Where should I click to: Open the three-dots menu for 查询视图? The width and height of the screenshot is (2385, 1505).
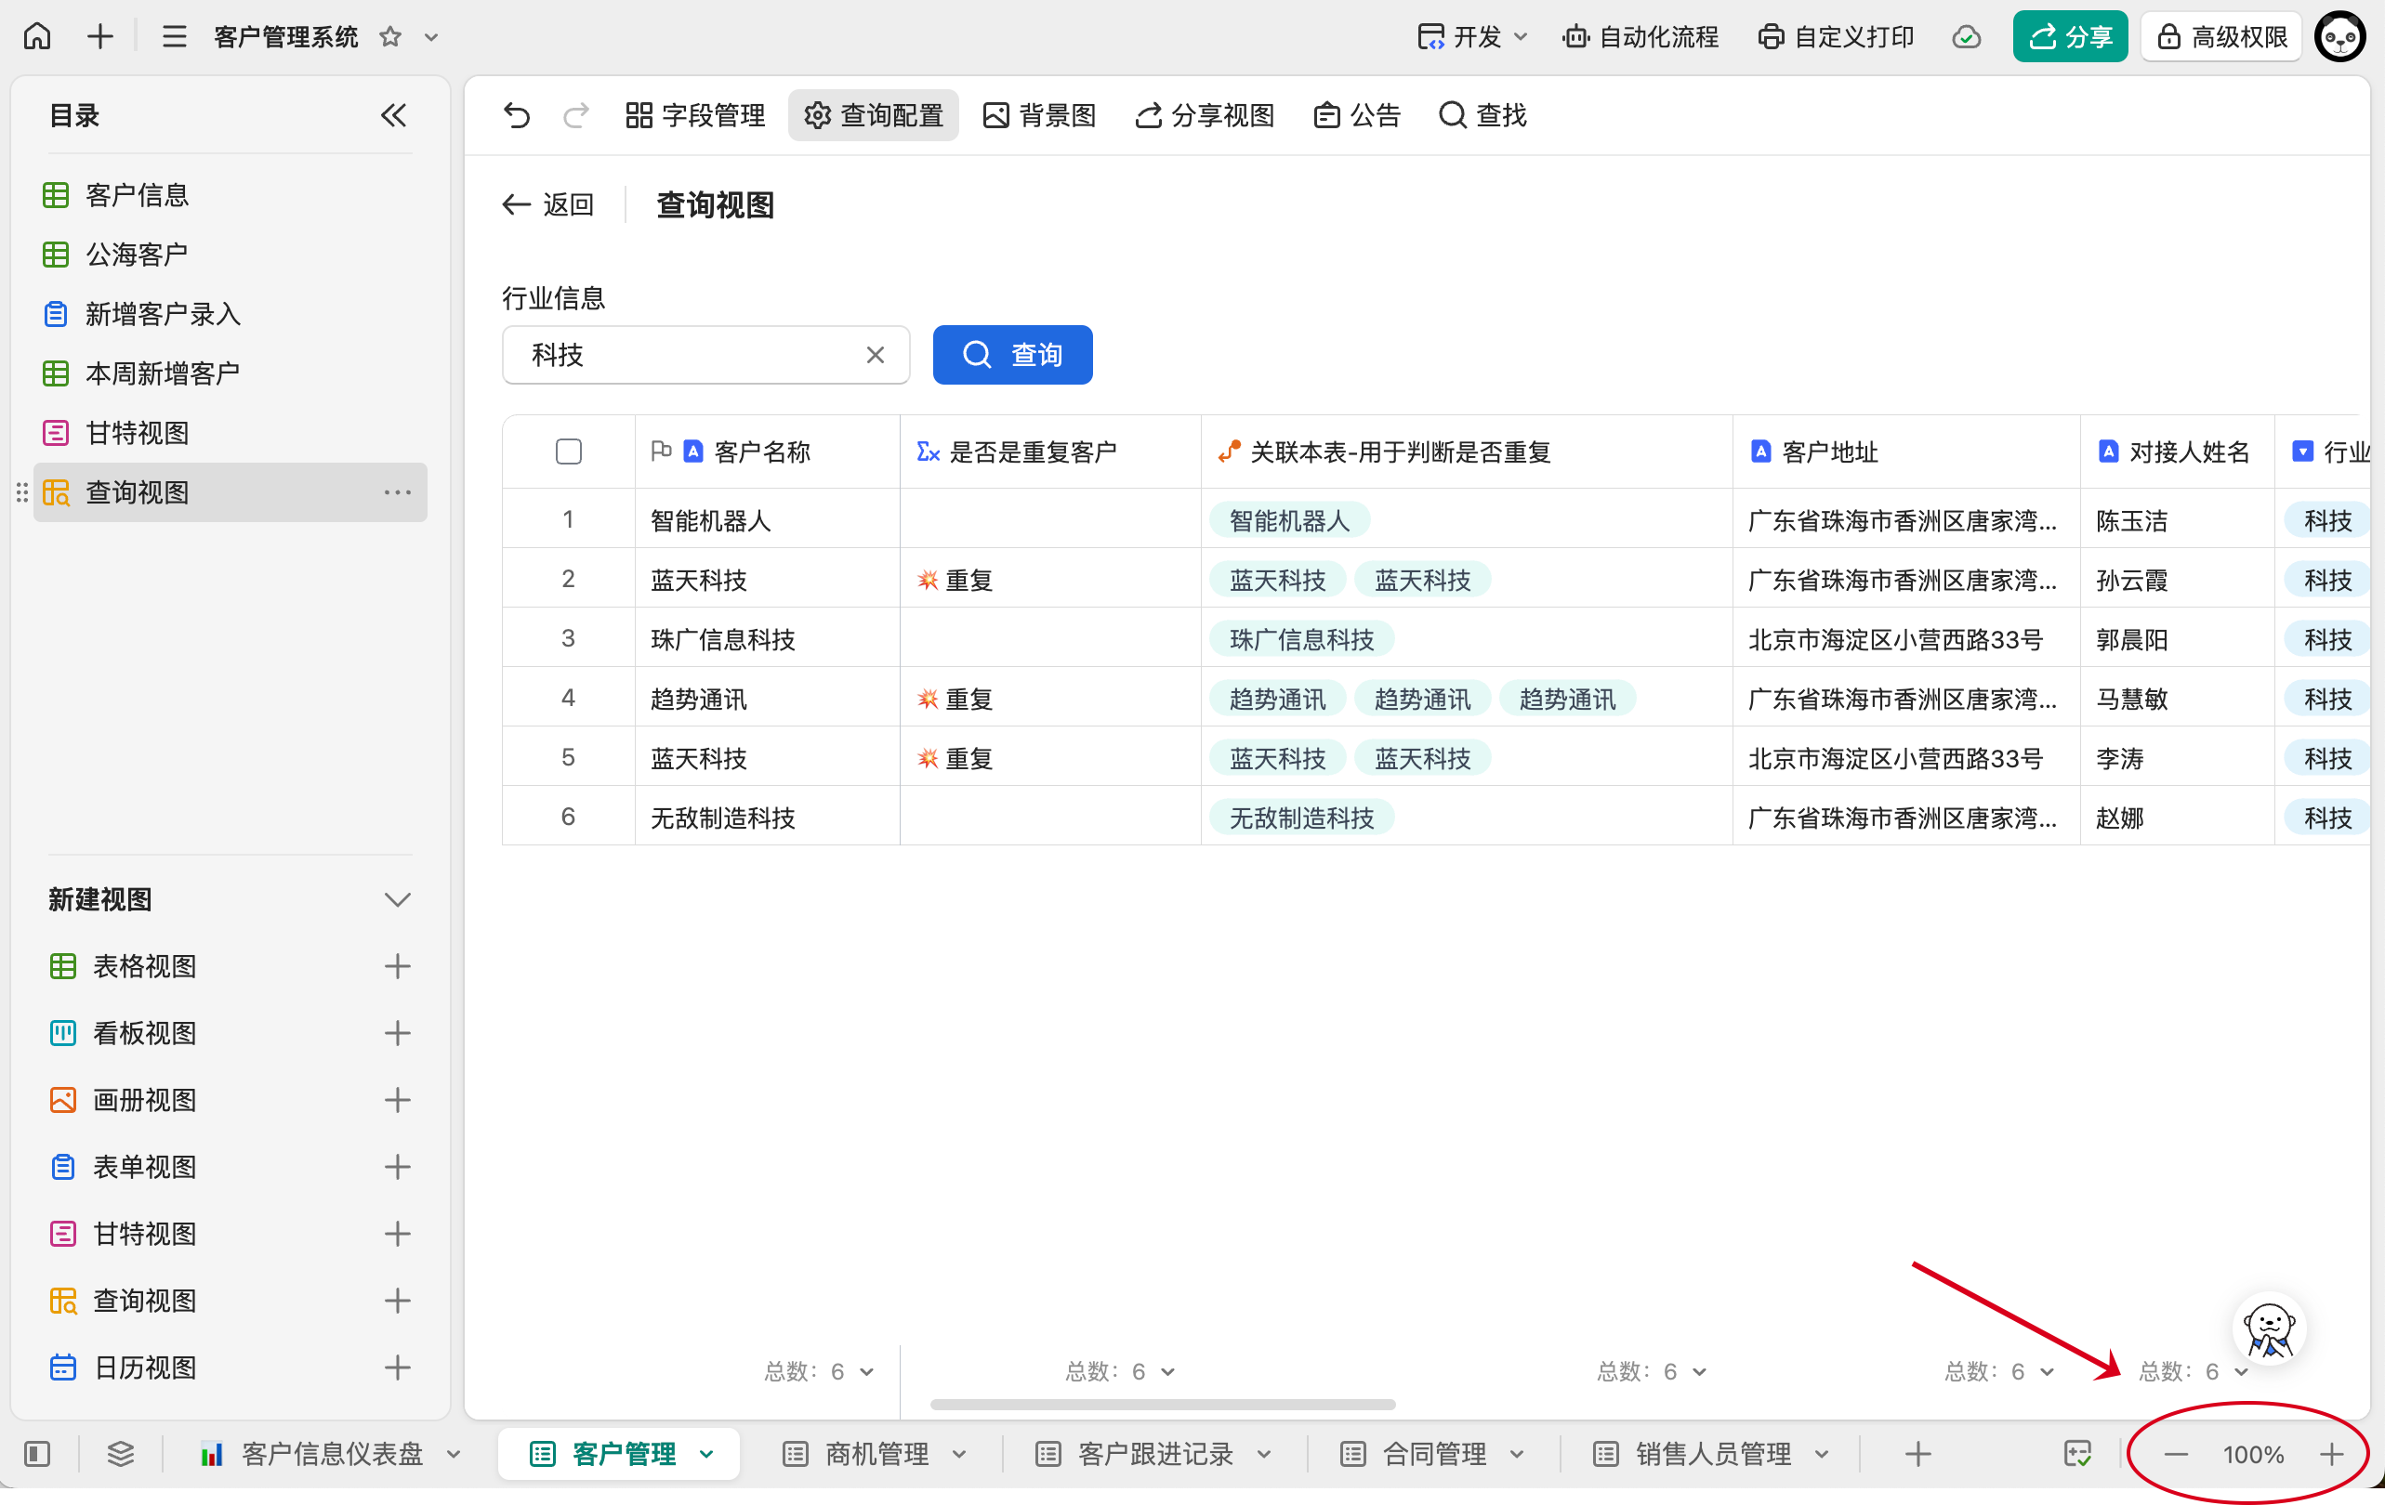coord(397,492)
